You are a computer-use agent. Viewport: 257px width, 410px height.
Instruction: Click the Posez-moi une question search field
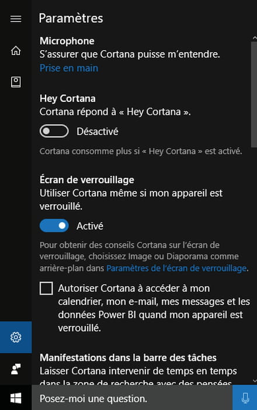pyautogui.click(x=132, y=398)
